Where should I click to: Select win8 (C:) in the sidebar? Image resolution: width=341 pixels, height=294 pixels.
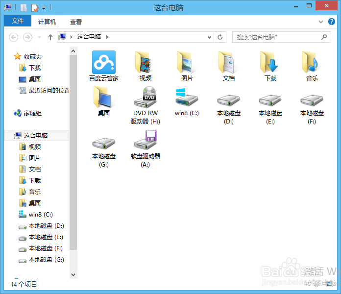click(x=36, y=215)
